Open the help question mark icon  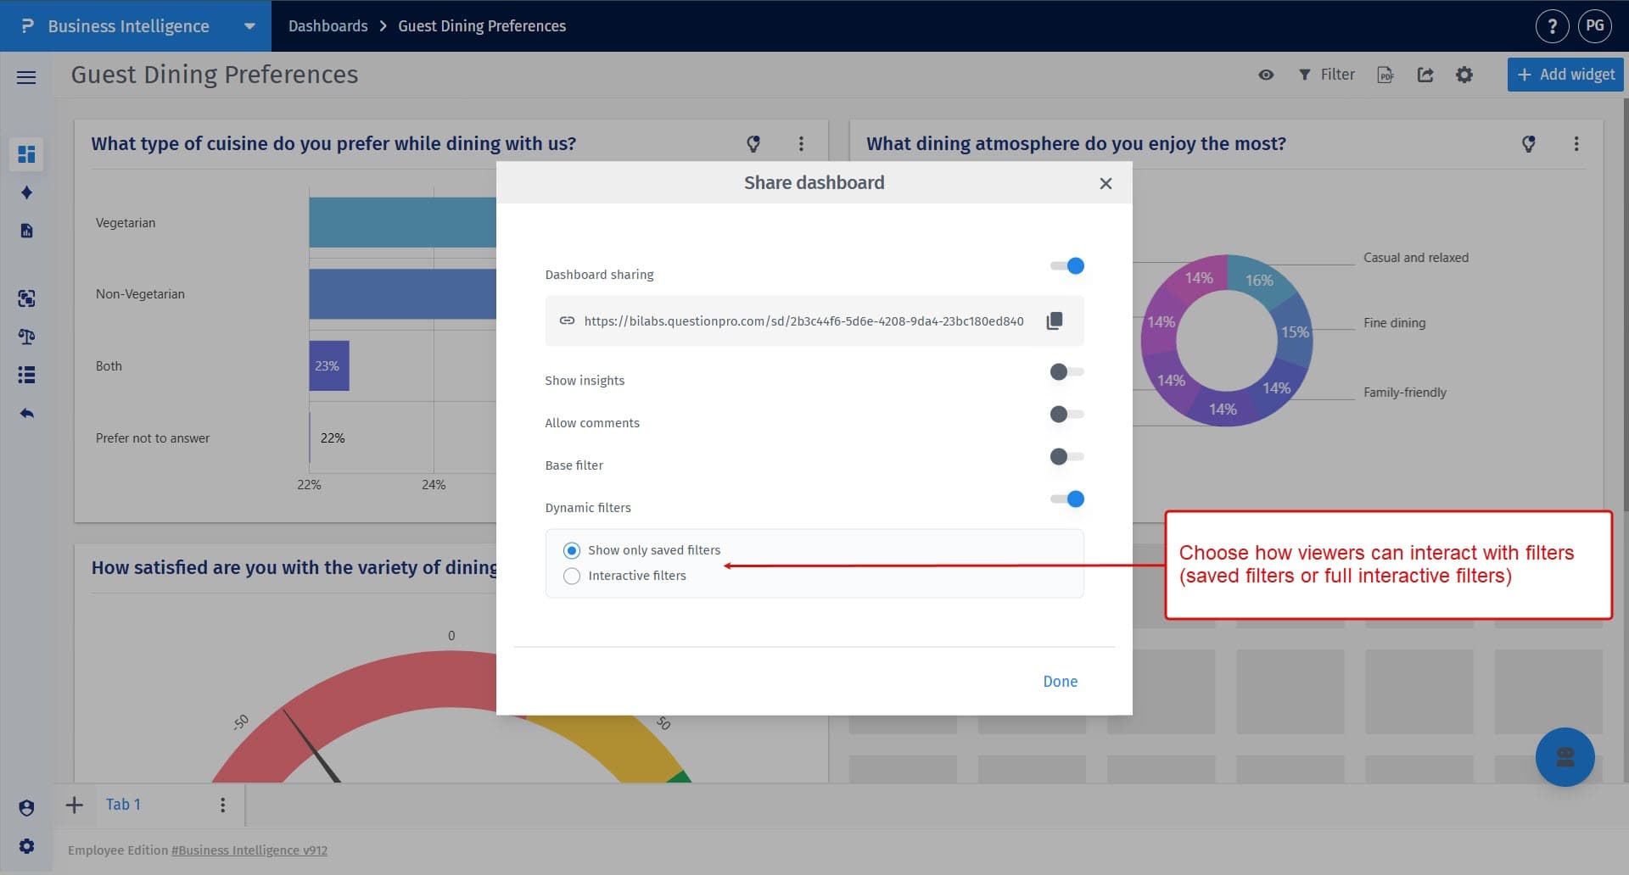coord(1553,25)
